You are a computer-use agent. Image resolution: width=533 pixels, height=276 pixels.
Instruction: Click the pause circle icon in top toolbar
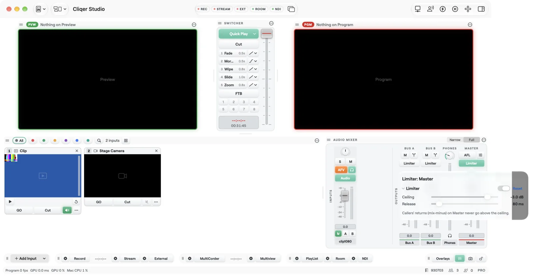click(x=455, y=9)
